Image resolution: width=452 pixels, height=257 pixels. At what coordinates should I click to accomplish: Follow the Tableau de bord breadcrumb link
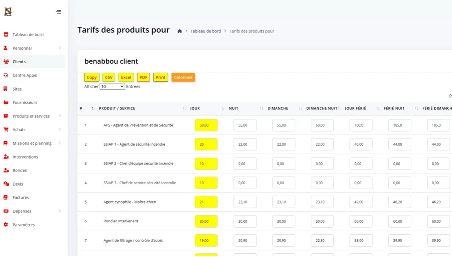pos(206,31)
